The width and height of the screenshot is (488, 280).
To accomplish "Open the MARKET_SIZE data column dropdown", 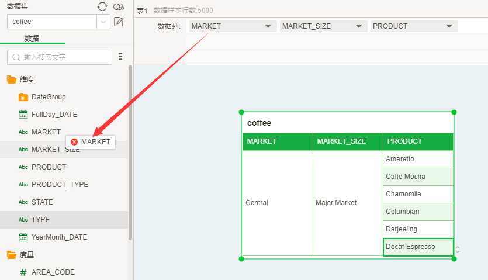I will click(x=359, y=26).
